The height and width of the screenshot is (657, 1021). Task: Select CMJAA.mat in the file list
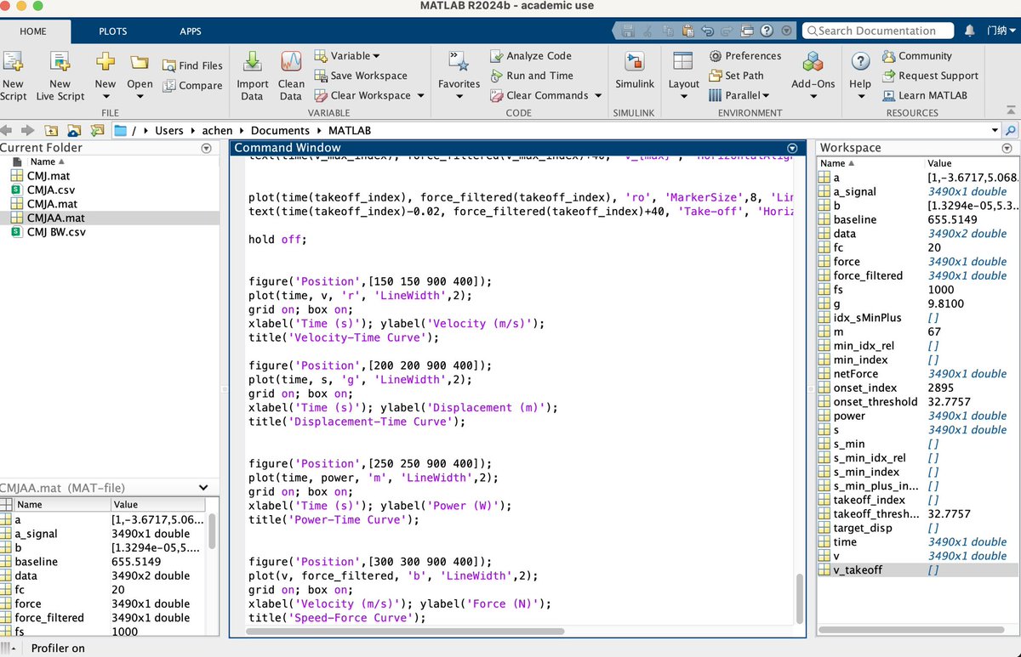point(109,218)
